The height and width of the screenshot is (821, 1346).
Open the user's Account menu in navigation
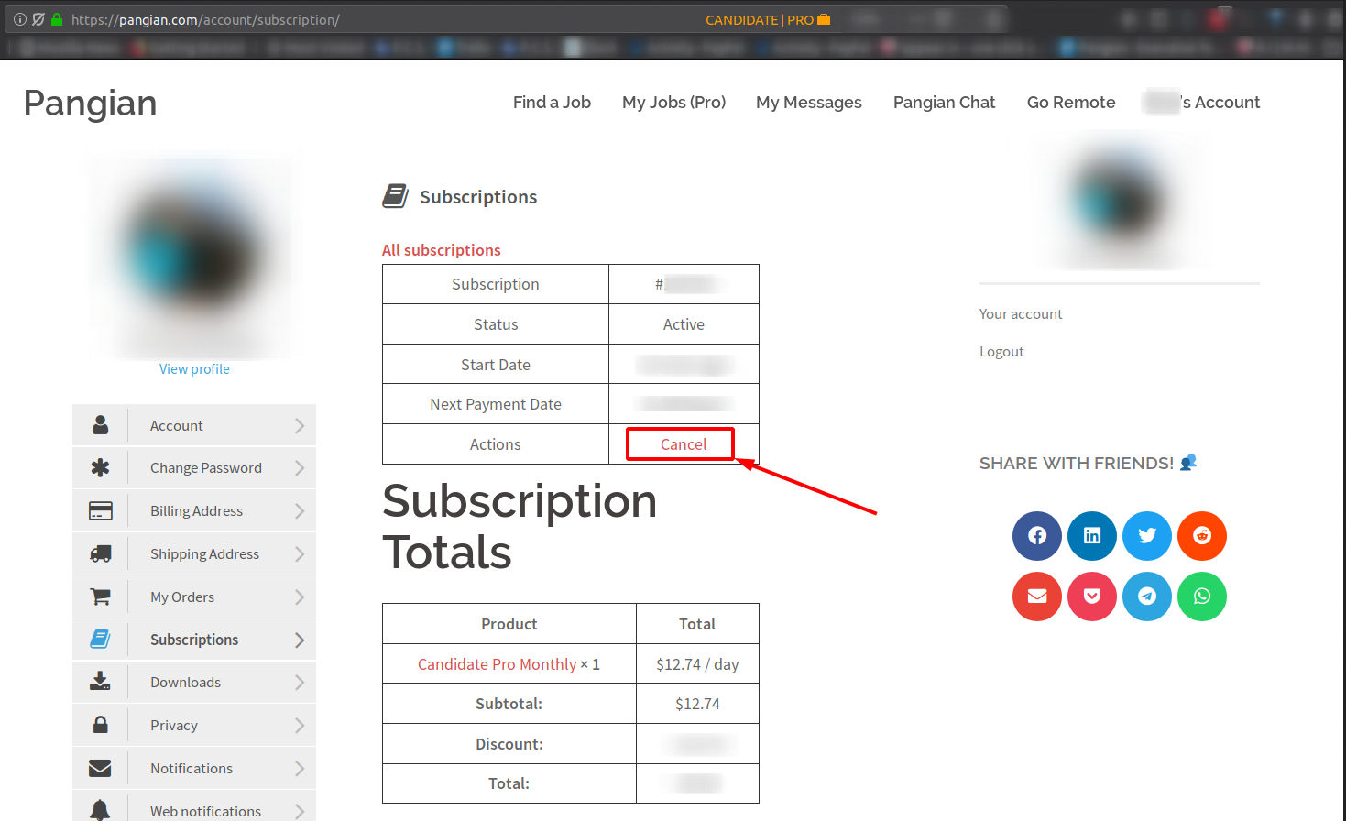[x=1201, y=103]
